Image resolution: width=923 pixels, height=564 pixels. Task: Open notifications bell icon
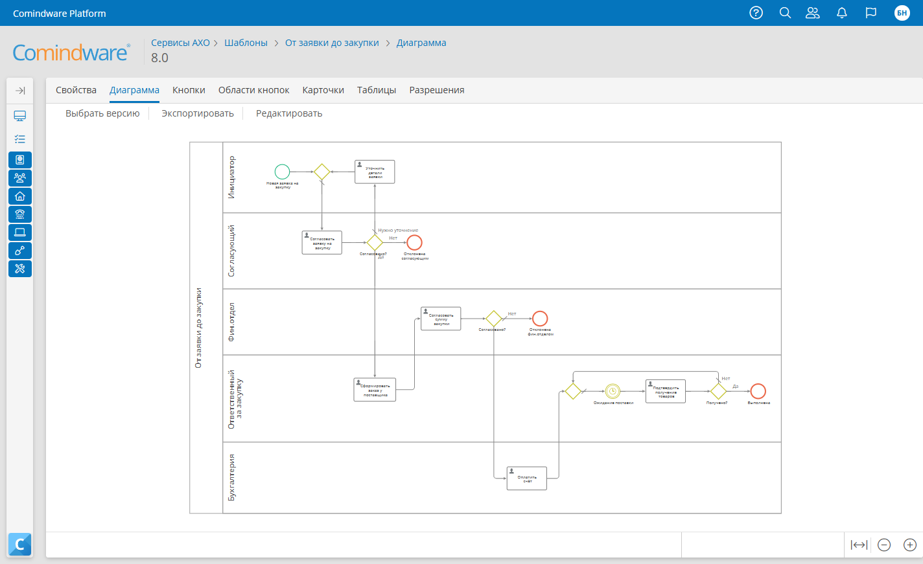tap(842, 13)
